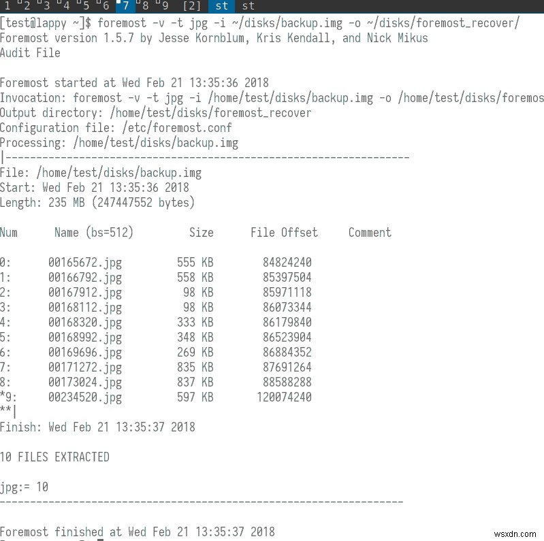Switch to workspace 4 tag
This screenshot has width=544, height=541.
coord(65,5)
